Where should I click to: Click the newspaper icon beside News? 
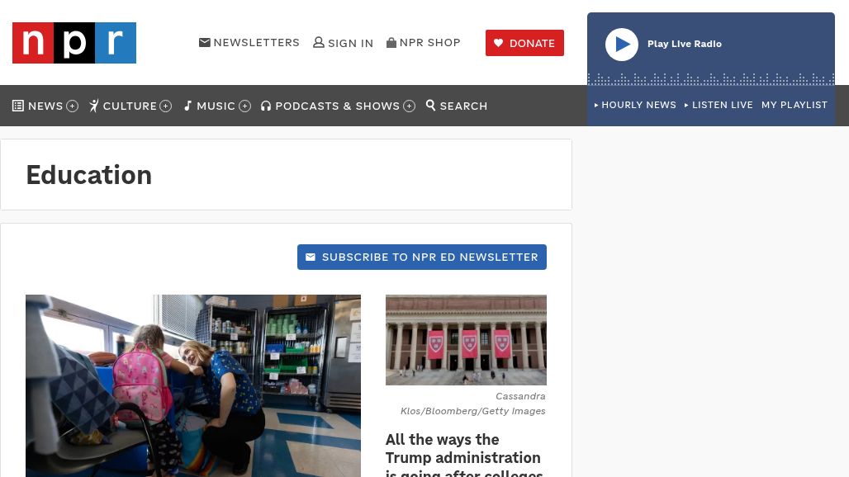coord(18,106)
